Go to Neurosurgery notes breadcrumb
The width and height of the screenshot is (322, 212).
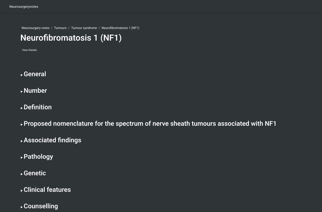35,28
